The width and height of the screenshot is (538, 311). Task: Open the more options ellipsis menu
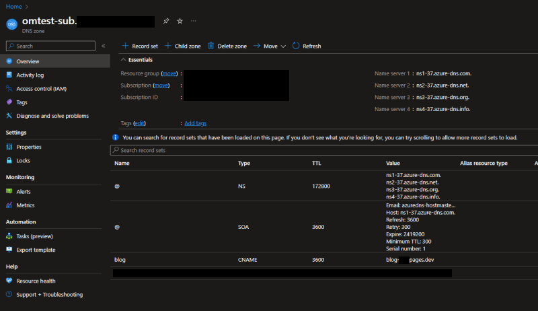[194, 21]
